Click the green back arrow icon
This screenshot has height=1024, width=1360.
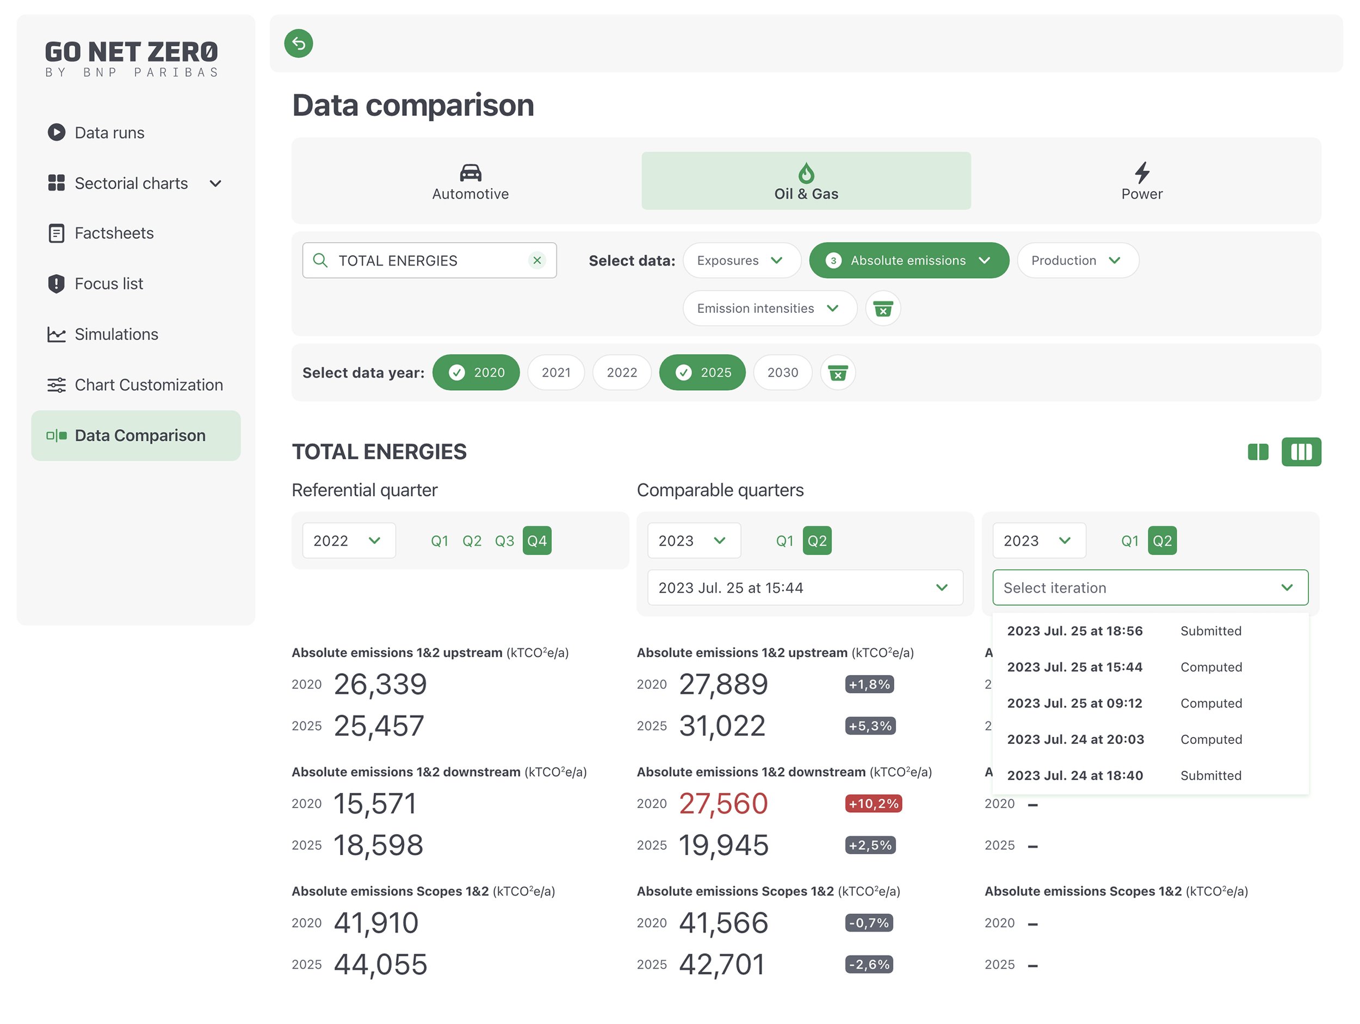click(x=298, y=44)
